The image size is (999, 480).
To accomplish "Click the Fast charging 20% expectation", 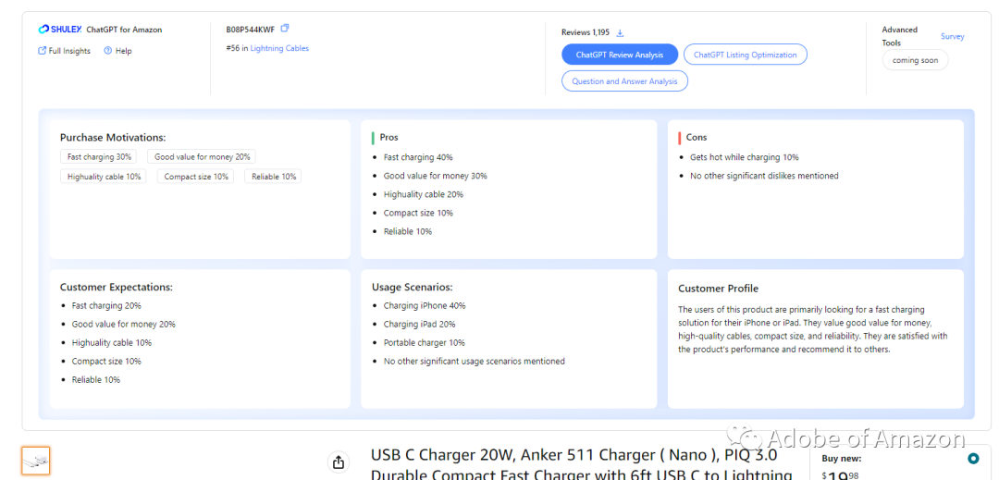I will [106, 305].
